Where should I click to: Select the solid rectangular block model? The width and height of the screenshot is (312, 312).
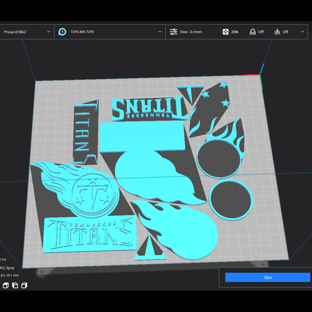(142, 137)
